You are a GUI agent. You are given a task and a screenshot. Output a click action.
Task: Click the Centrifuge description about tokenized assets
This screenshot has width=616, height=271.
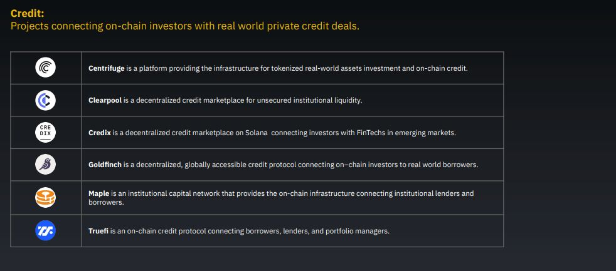pyautogui.click(x=295, y=68)
